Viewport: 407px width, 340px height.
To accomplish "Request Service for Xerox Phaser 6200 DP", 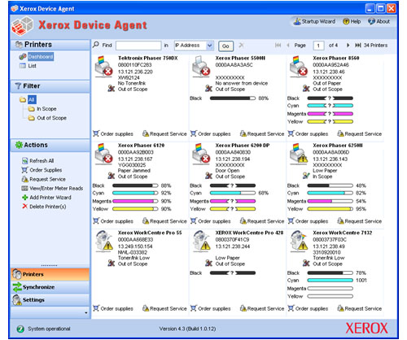I will tap(262, 221).
